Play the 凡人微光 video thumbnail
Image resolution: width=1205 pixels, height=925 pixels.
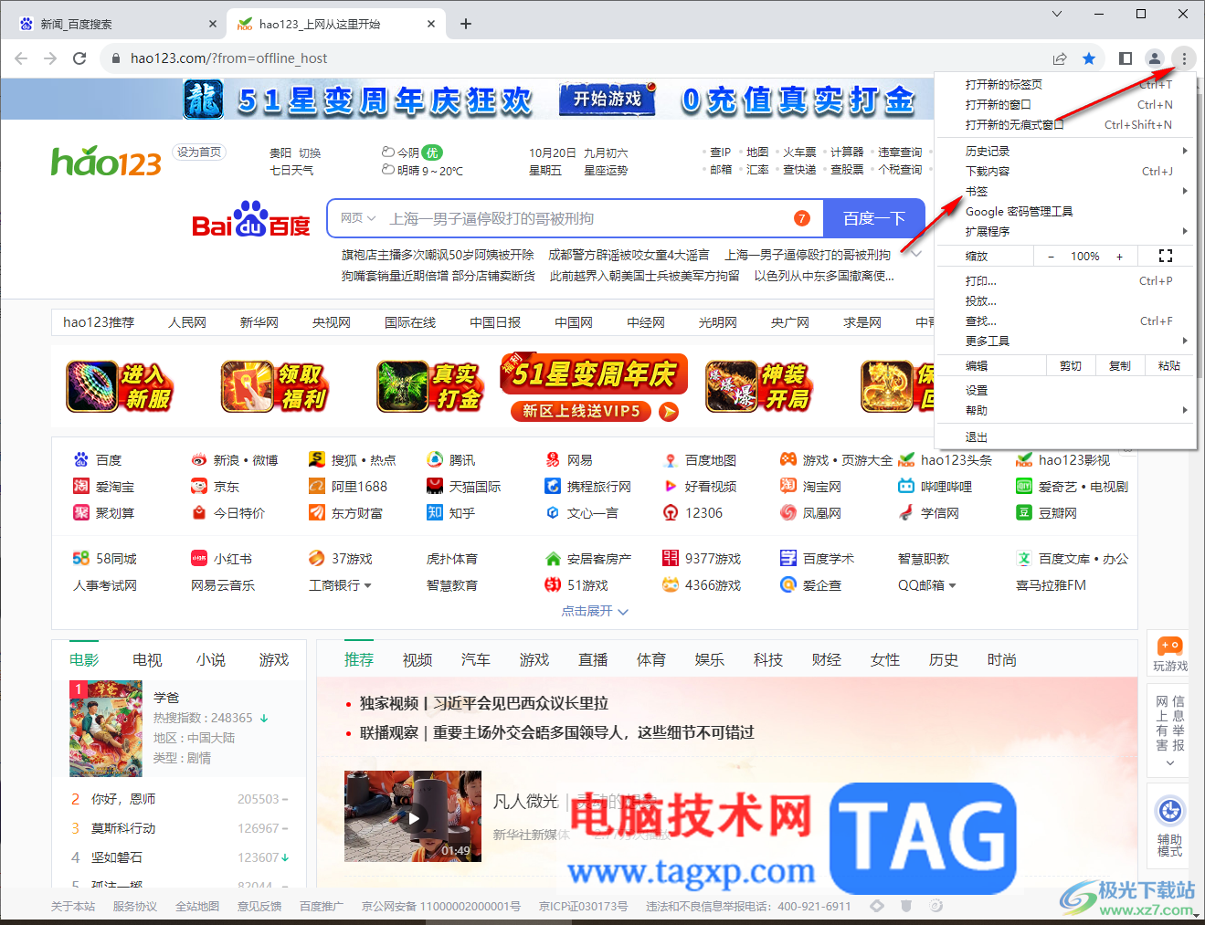tap(413, 816)
